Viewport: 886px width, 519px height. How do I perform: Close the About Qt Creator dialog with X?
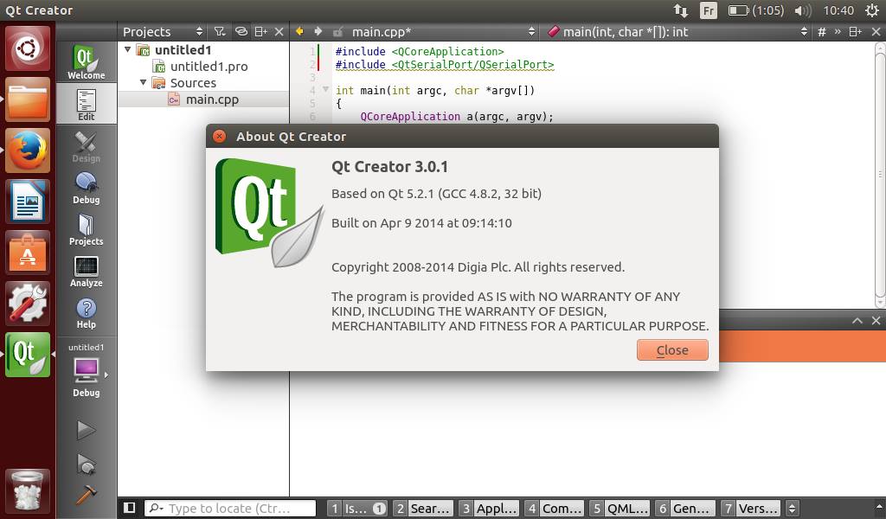coord(219,136)
